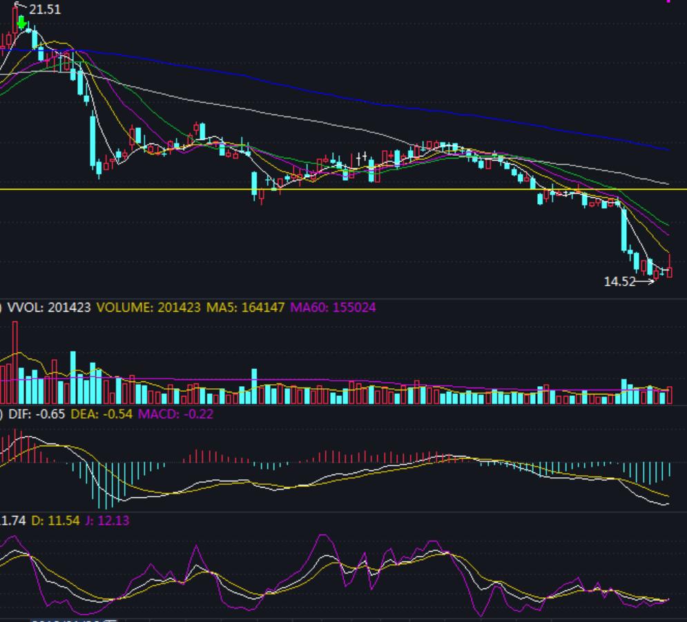
Task: Select the 21.51 high price label
Action: 45,9
